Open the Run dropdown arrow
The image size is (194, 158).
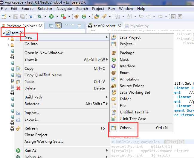point(57,16)
